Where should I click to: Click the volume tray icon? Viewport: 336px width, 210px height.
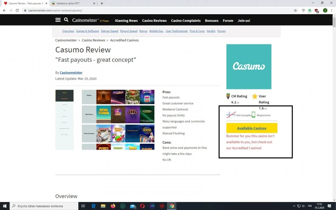[303, 206]
